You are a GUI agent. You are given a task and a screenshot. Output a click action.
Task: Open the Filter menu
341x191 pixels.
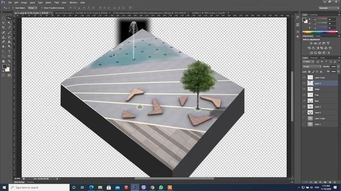(x=56, y=3)
